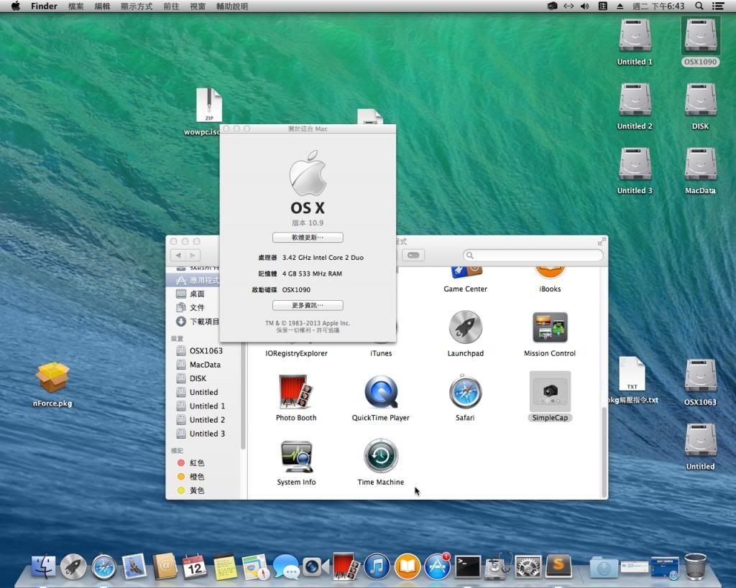
Task: Click the Finder window vertical scrollbar
Action: coord(604,452)
